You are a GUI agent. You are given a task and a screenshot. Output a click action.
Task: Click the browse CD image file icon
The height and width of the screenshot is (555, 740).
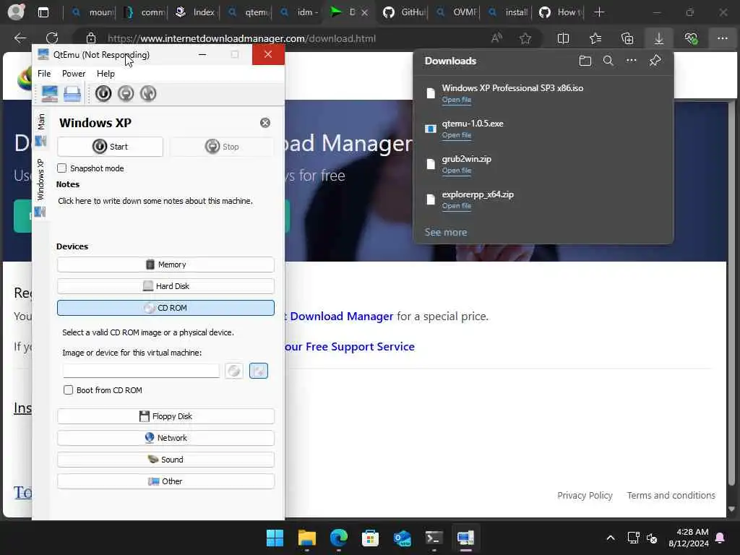[259, 371]
